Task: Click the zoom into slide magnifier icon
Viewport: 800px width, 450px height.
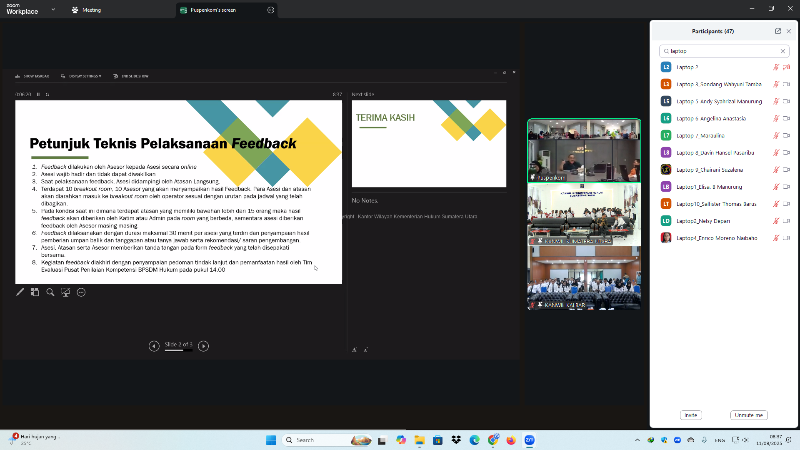Action: [50, 292]
